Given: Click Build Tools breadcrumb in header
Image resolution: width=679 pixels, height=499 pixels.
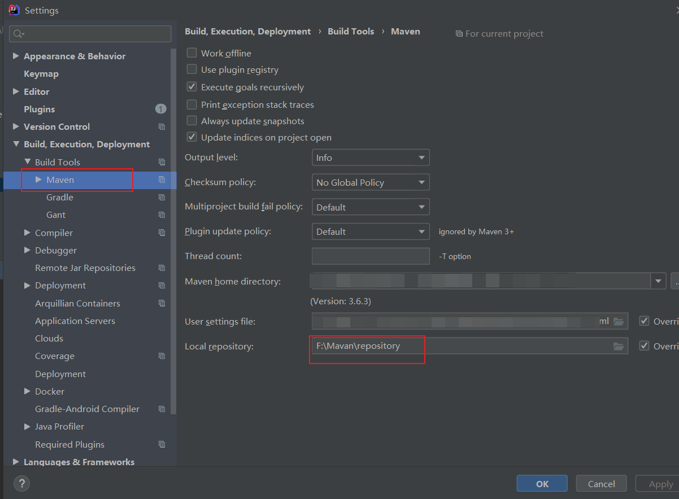Looking at the screenshot, I should (x=351, y=32).
